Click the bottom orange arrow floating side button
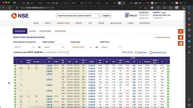193x108 pixels. pyautogui.click(x=181, y=43)
